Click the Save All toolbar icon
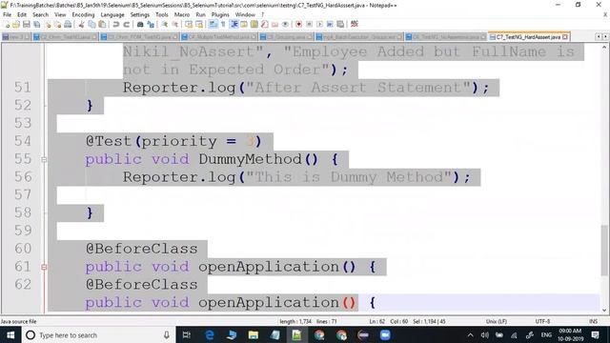 [37, 24]
